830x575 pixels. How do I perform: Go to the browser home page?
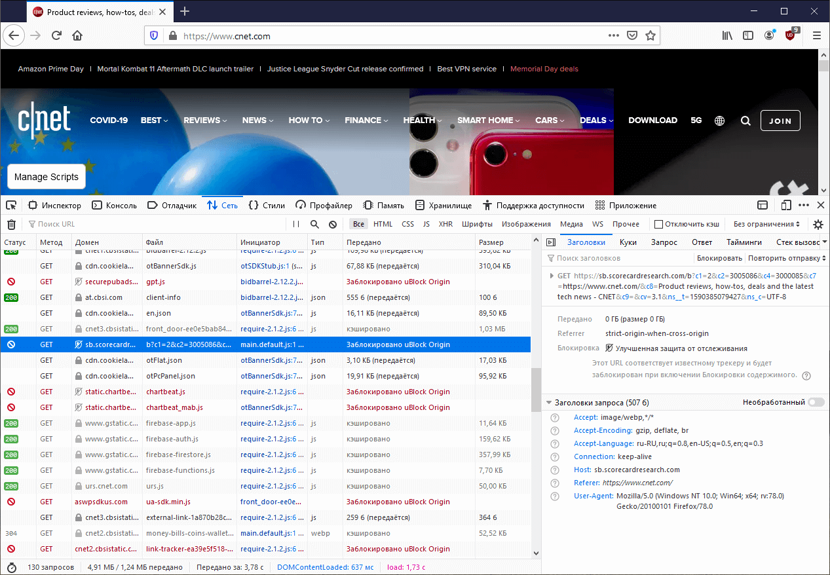click(77, 36)
